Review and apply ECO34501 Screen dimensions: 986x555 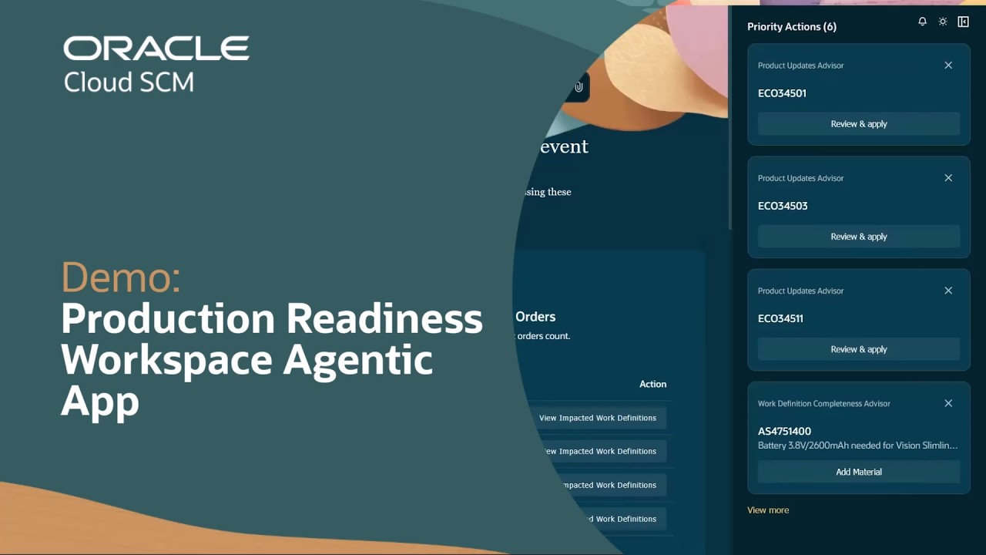[x=859, y=124]
